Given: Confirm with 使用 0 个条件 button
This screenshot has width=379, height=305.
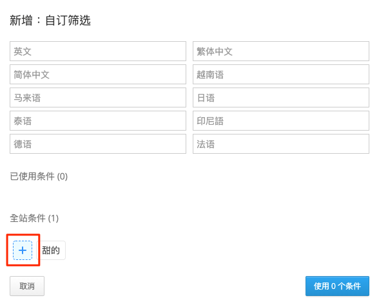Looking at the screenshot, I should click(337, 286).
